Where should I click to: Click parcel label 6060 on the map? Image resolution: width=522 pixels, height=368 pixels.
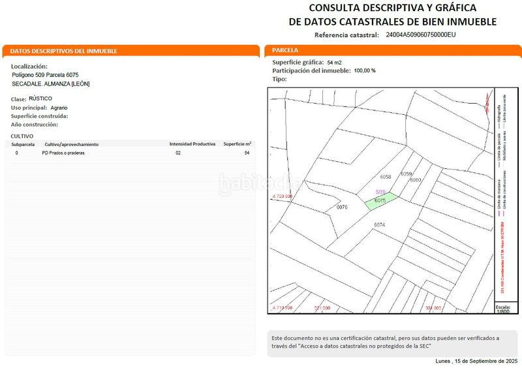click(x=416, y=180)
